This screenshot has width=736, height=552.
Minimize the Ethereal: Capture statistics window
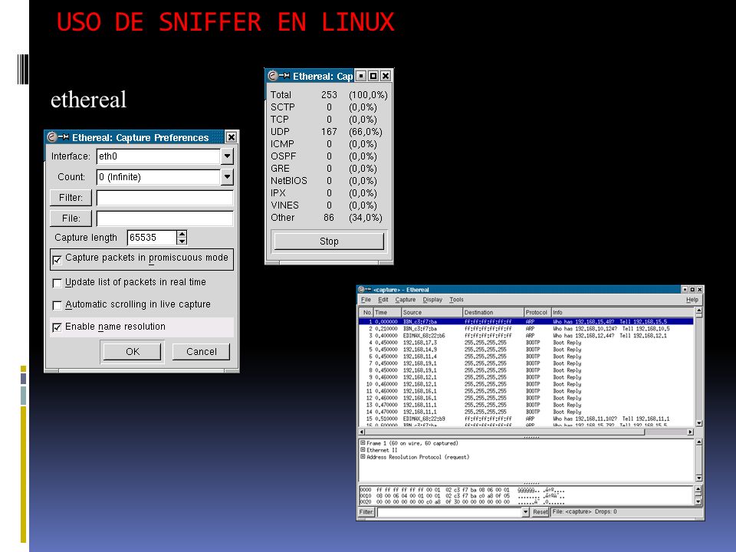(361, 76)
